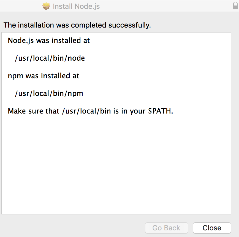Click the '/usr/local/bin/node' path text

tap(50, 58)
